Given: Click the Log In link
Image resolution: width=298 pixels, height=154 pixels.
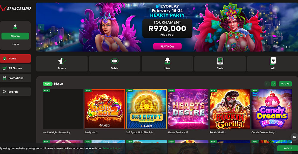Looking at the screenshot, I should coord(15,44).
